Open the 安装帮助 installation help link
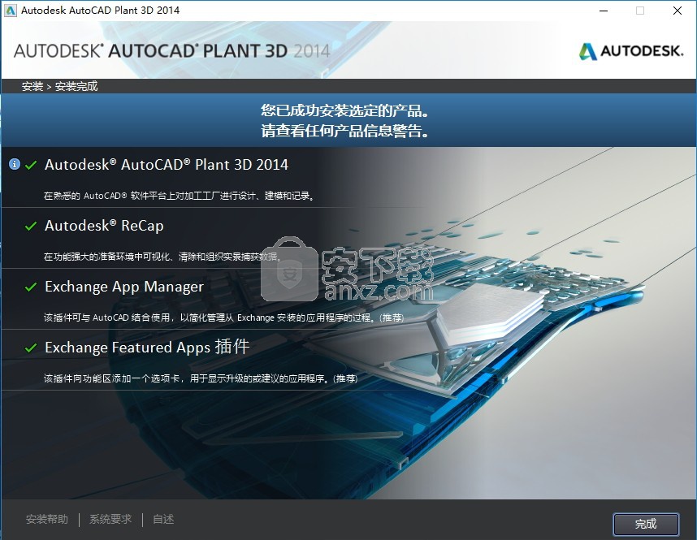 tap(46, 519)
